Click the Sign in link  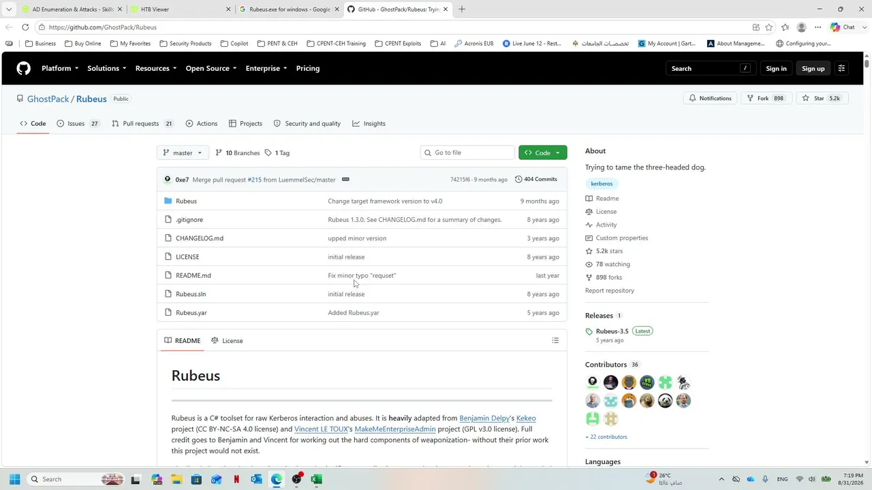(x=776, y=68)
